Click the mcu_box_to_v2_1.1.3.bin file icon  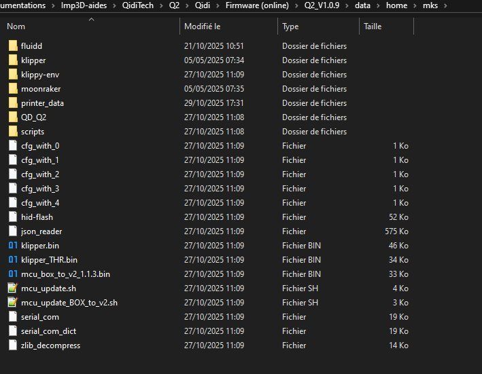pos(13,274)
